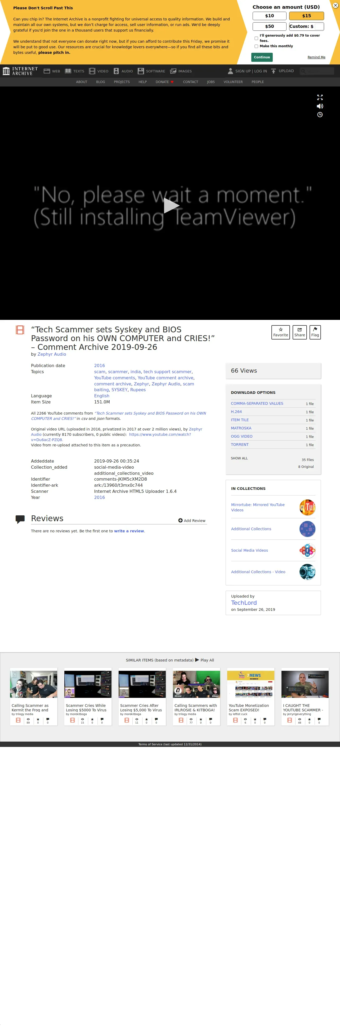Click the film strip media type icon
The height and width of the screenshot is (1027, 340).
pos(20,330)
